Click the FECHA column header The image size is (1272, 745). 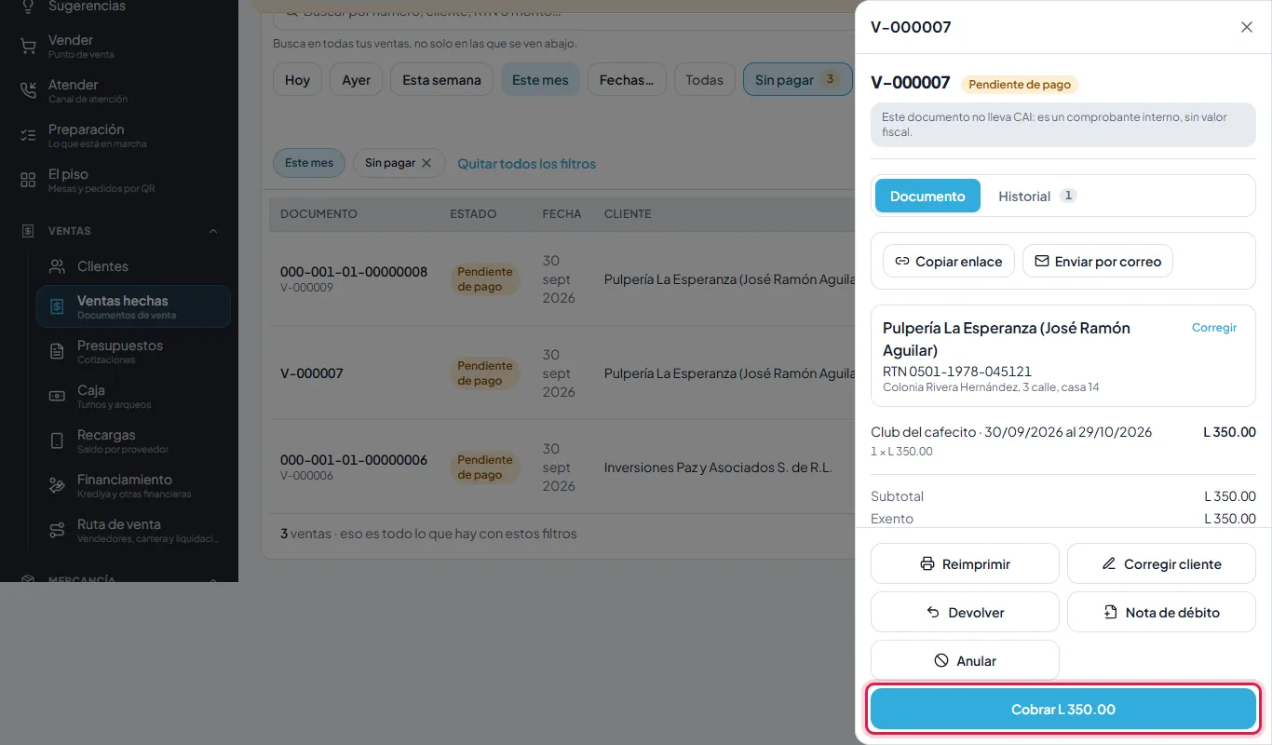(562, 213)
